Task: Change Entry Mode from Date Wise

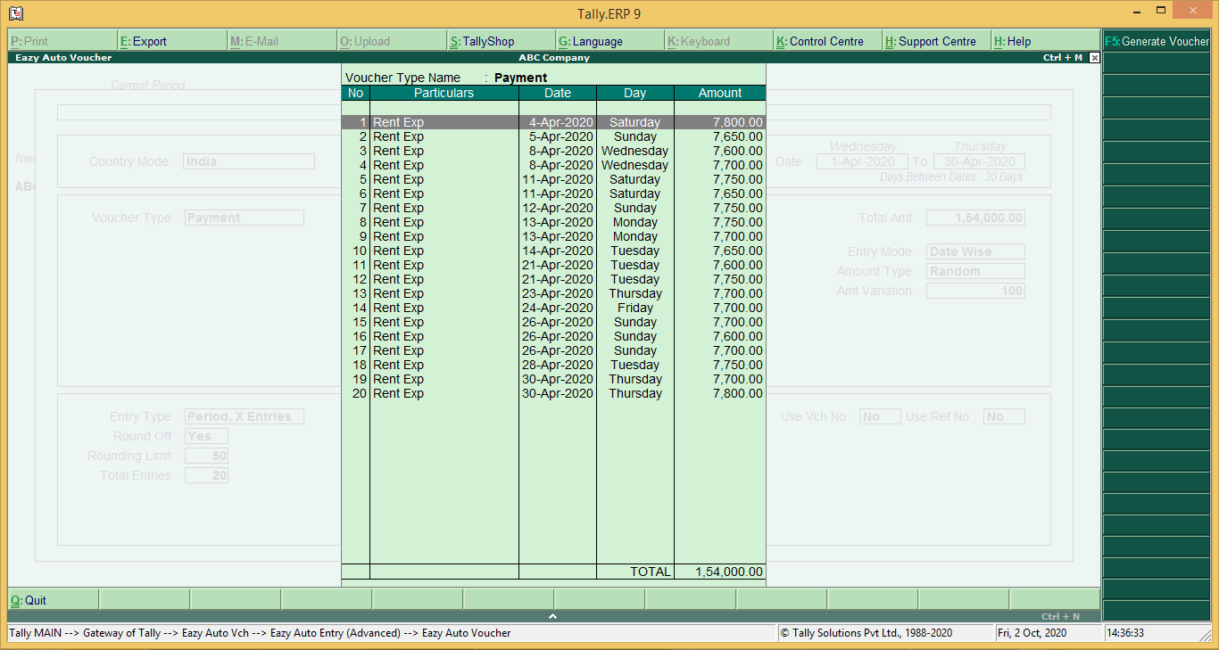Action: (974, 251)
